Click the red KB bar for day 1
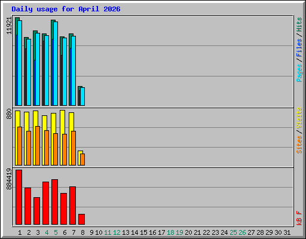This screenshot has width=306, height=239. click(19, 197)
